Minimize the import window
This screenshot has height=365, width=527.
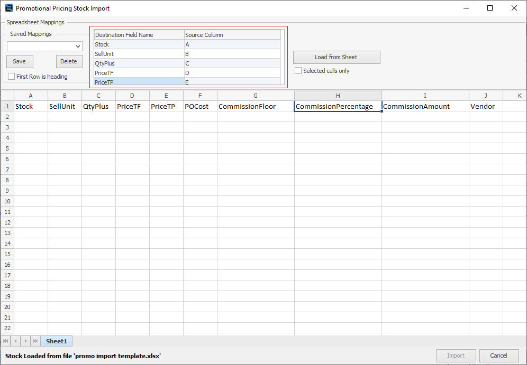(x=466, y=8)
